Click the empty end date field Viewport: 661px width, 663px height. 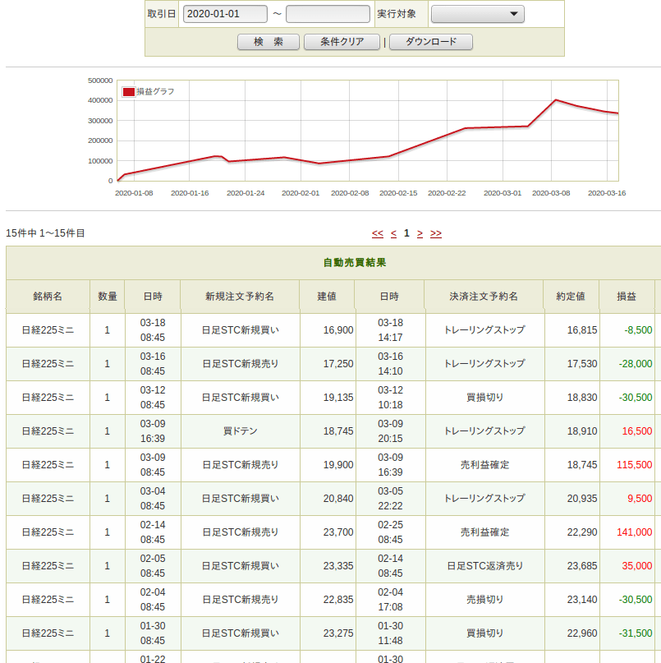328,14
